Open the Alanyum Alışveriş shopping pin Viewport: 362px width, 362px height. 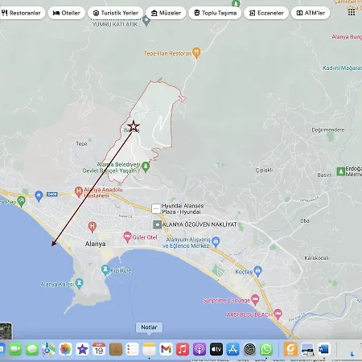click(216, 242)
